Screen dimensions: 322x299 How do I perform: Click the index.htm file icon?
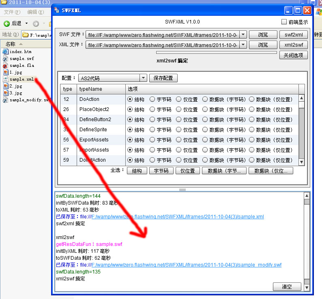pyautogui.click(x=6, y=51)
